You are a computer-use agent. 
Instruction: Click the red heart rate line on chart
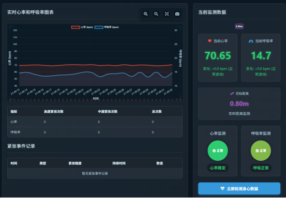pos(96,65)
